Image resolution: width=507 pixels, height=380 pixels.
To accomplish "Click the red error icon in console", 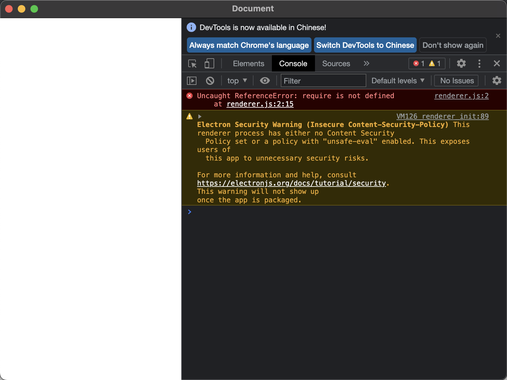I will pos(189,96).
